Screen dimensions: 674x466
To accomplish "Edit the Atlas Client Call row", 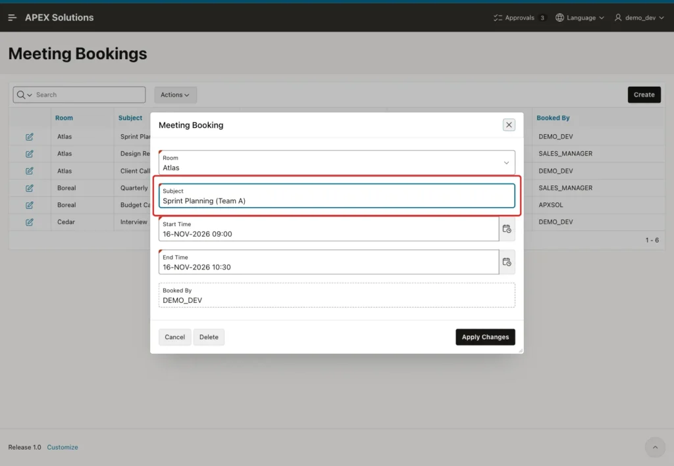I will point(29,171).
